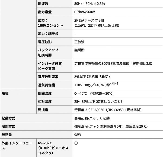Click the 2P15Aアース付 2個 text
The image size is (163, 157).
(90, 21)
